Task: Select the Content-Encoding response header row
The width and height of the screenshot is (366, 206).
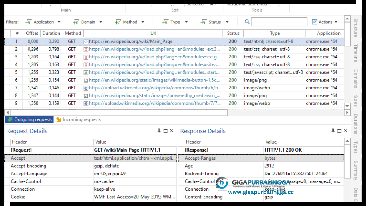Action: click(x=261, y=197)
